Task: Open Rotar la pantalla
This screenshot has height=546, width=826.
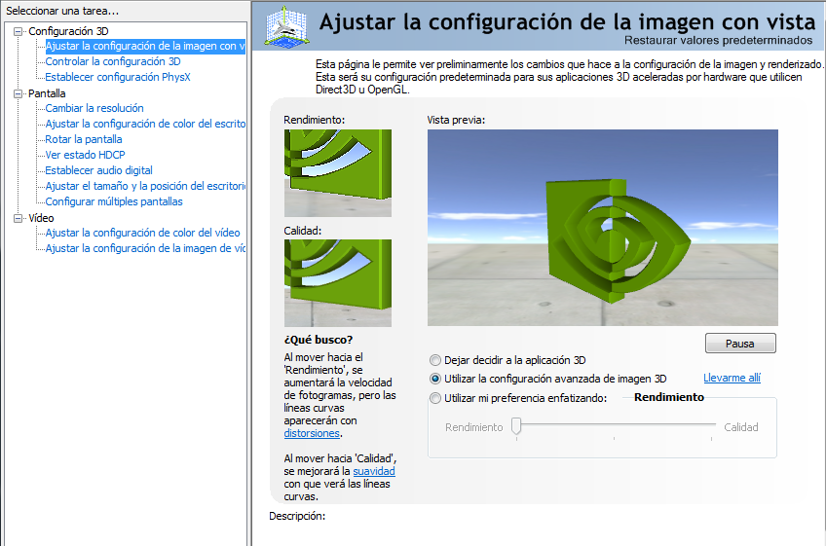Action: (83, 139)
